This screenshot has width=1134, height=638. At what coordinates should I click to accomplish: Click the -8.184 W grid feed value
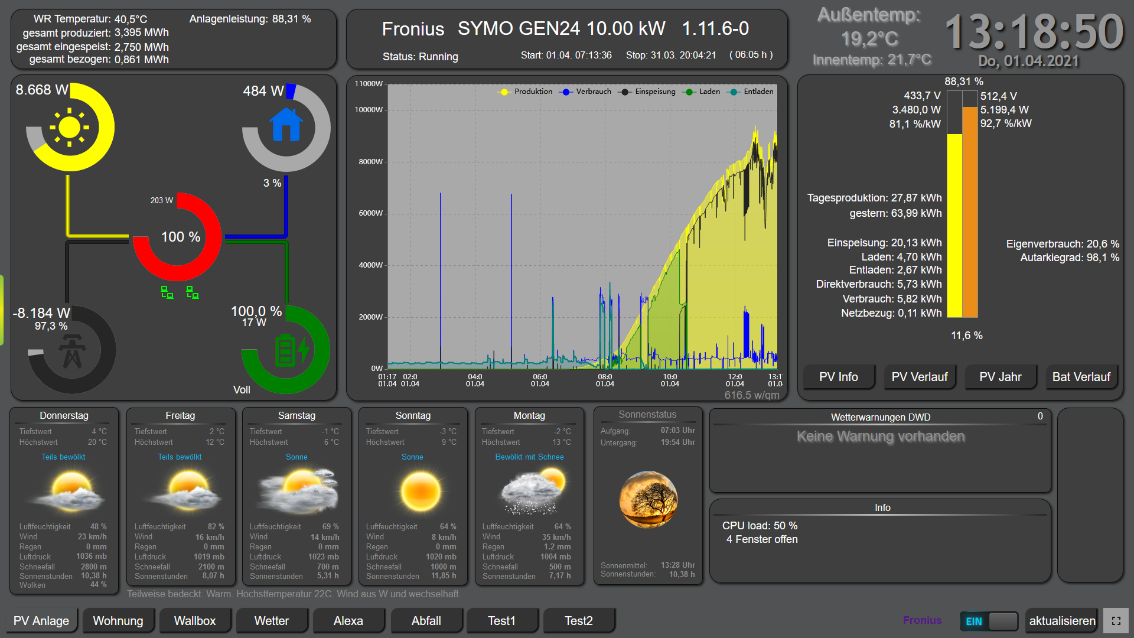point(41,313)
